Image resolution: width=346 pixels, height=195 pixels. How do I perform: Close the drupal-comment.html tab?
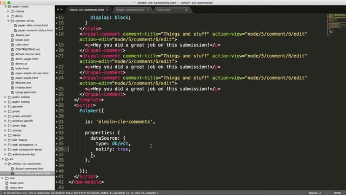(148, 10)
